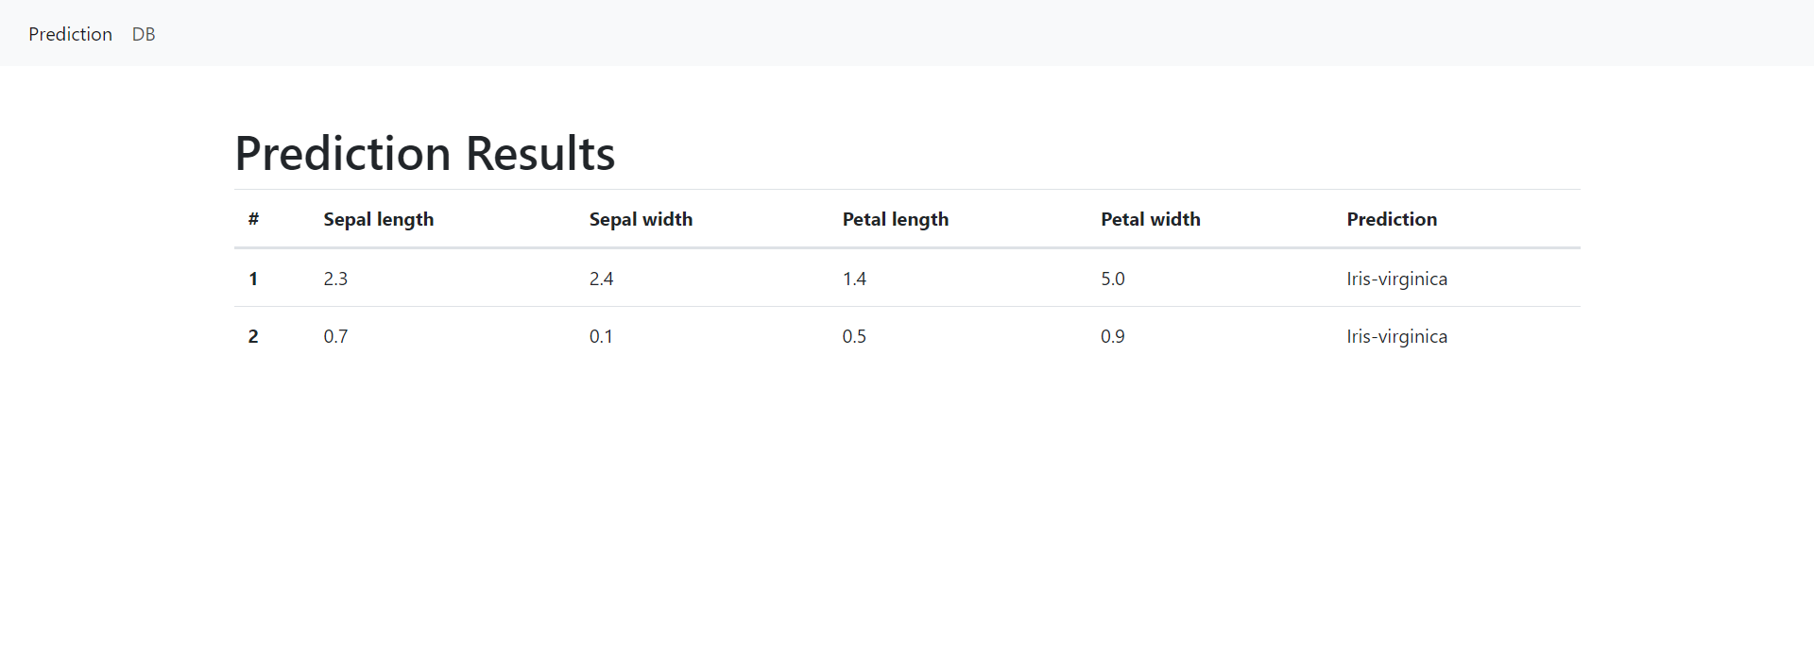The height and width of the screenshot is (660, 1814).
Task: Click the Petal length column header
Action: point(895,218)
